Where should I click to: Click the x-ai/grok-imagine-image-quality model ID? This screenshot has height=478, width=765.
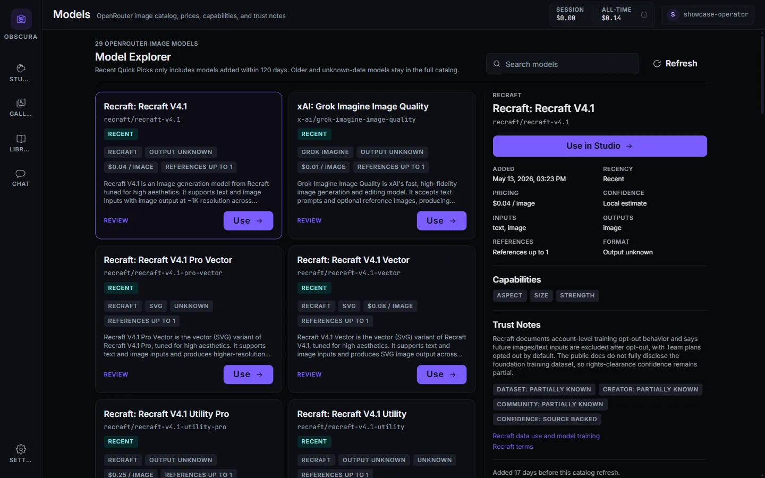pos(356,119)
